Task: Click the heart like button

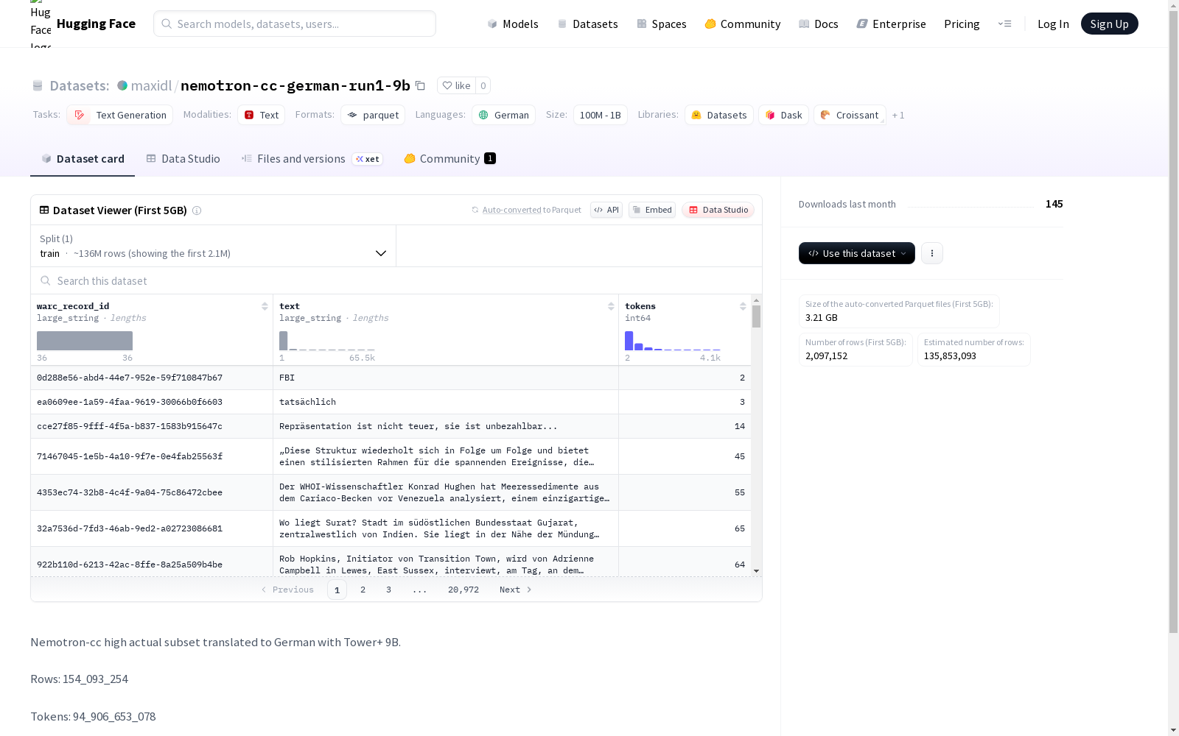Action: [456, 85]
